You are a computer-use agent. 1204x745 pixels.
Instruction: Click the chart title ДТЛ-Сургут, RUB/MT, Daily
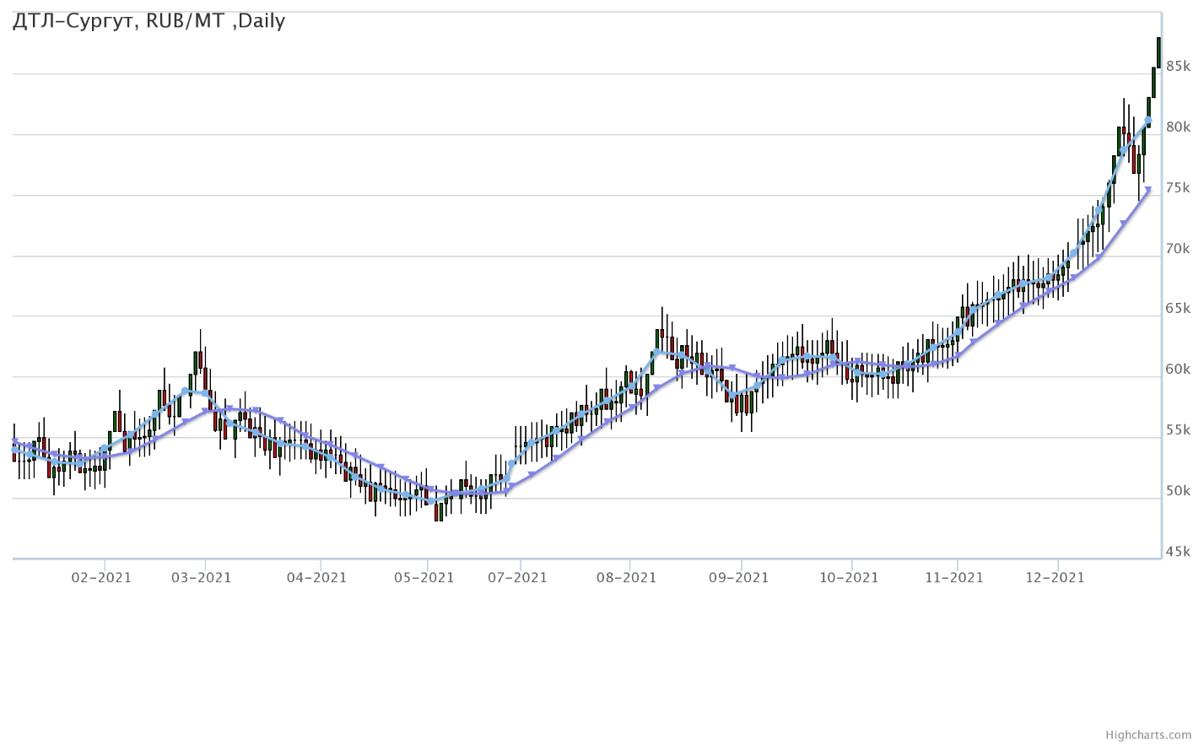coord(149,21)
